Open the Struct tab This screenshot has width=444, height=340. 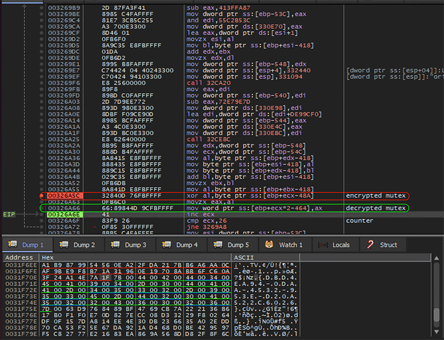(x=382, y=245)
